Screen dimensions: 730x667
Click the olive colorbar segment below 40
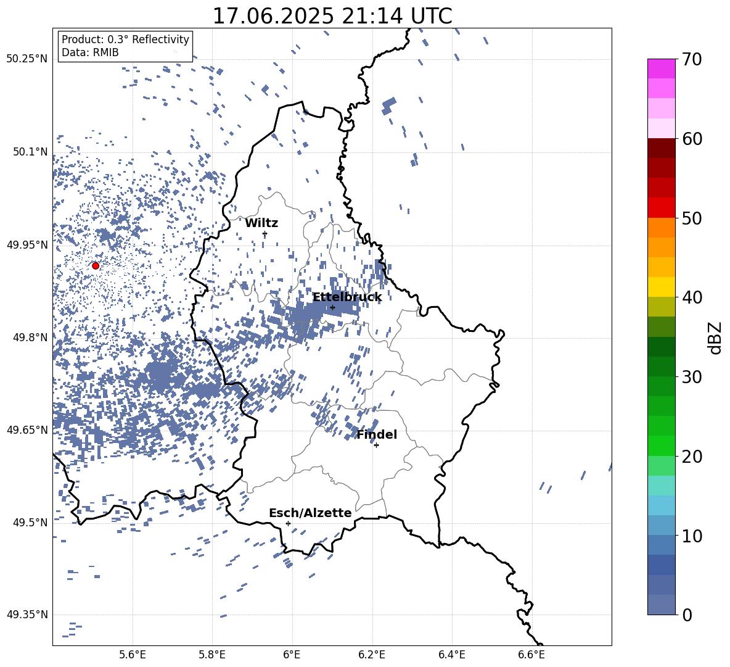pos(661,307)
